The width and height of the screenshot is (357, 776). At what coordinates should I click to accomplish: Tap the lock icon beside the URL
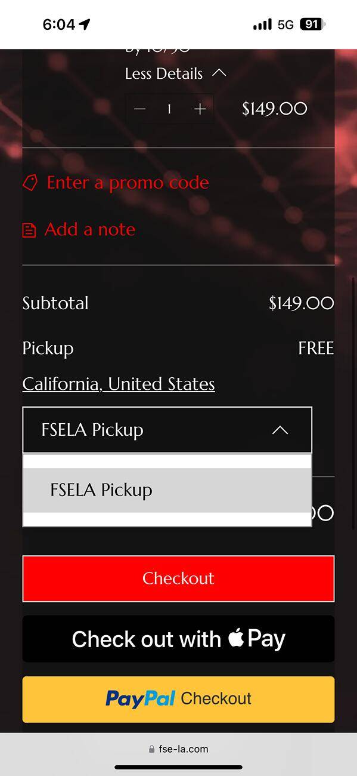(152, 749)
